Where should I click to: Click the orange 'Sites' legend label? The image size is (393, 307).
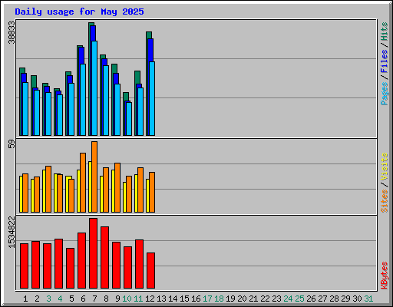[x=385, y=201]
